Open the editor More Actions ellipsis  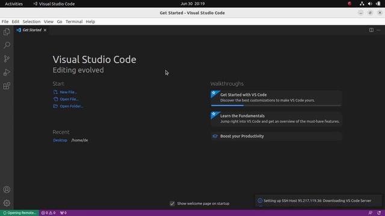(x=378, y=30)
